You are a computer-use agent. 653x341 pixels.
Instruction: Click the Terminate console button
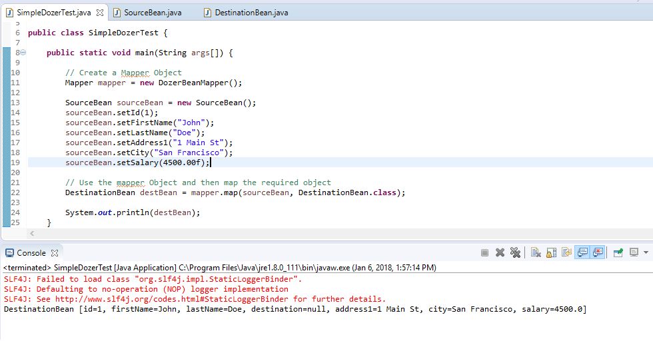click(x=484, y=252)
